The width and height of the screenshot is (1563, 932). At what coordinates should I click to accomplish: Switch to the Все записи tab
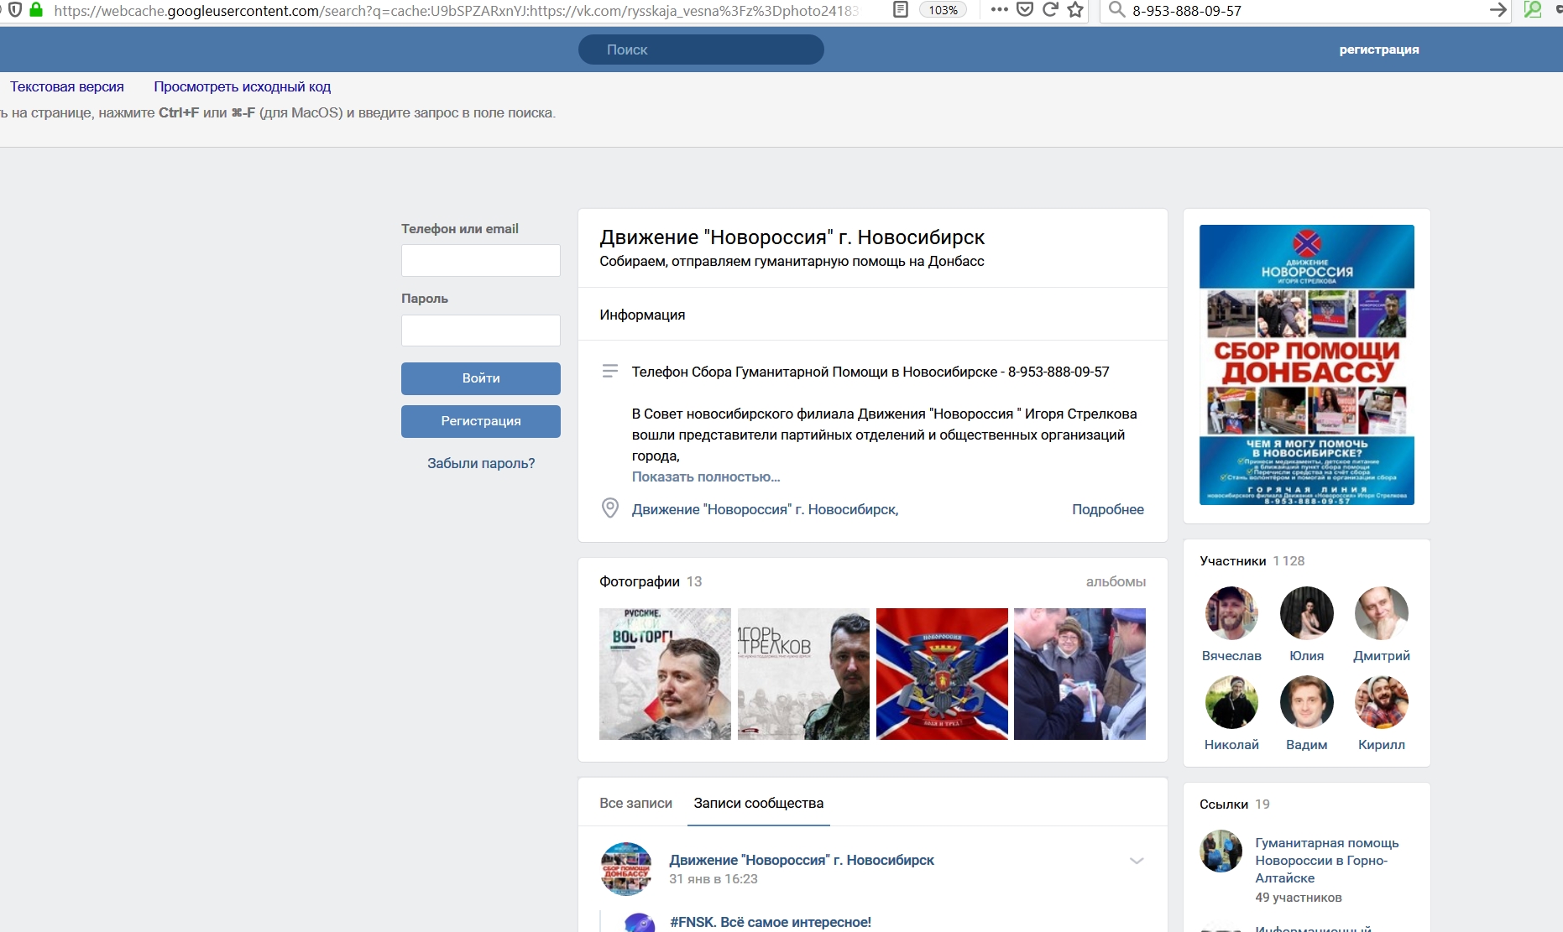(635, 803)
